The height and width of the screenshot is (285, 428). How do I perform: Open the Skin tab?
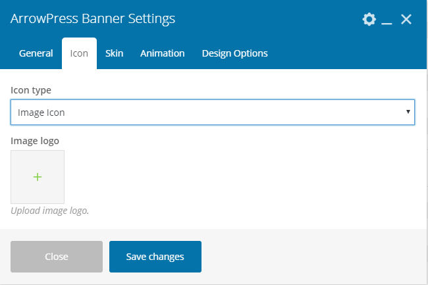coord(114,53)
